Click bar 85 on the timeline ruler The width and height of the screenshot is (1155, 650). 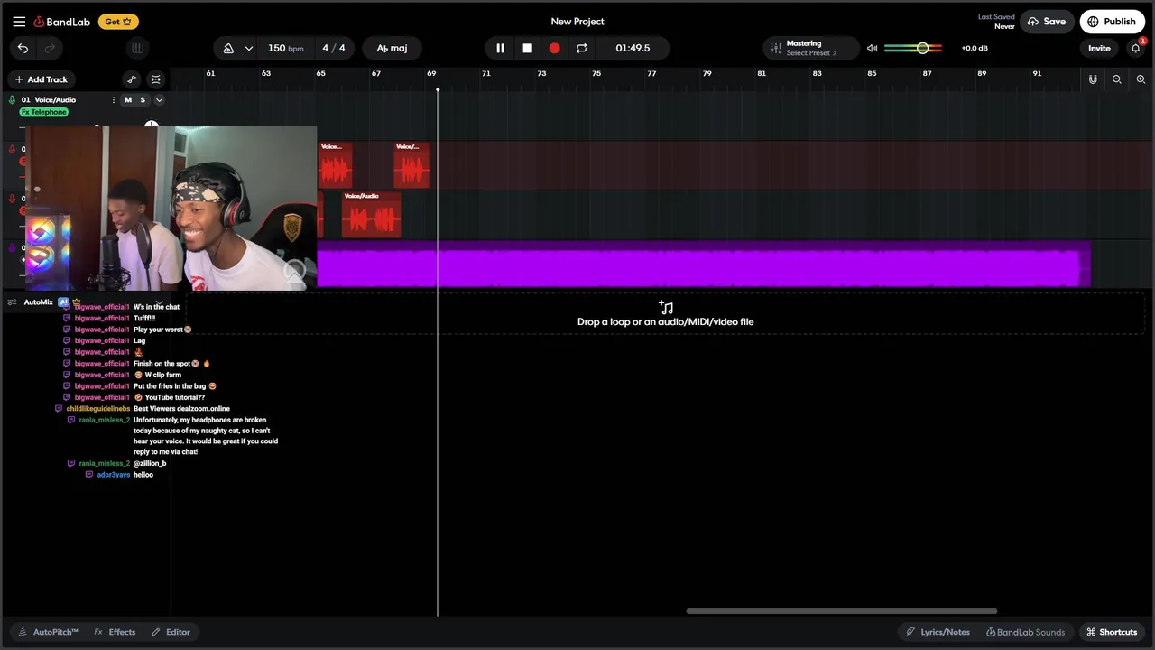click(872, 73)
